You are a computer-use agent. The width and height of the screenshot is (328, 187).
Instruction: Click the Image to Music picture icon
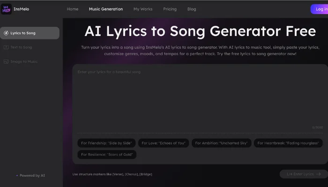[6, 61]
